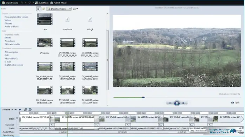
Task: Click Publish Movie in the toolbar
Action: pyautogui.click(x=58, y=3)
